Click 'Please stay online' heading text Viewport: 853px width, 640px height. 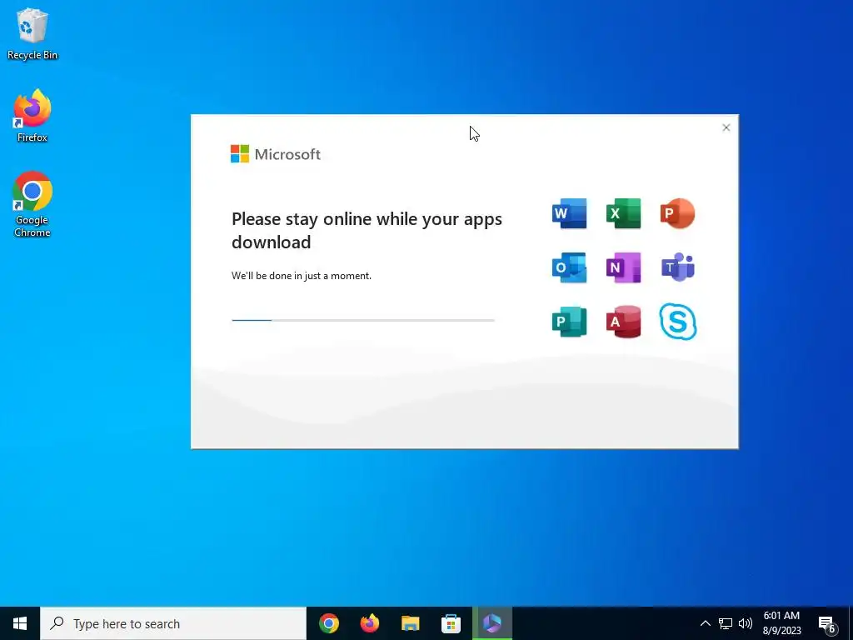(367, 230)
